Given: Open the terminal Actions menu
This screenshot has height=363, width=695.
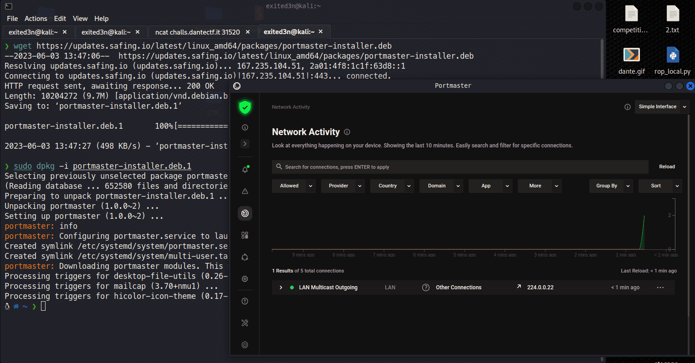Looking at the screenshot, I should pos(36,19).
